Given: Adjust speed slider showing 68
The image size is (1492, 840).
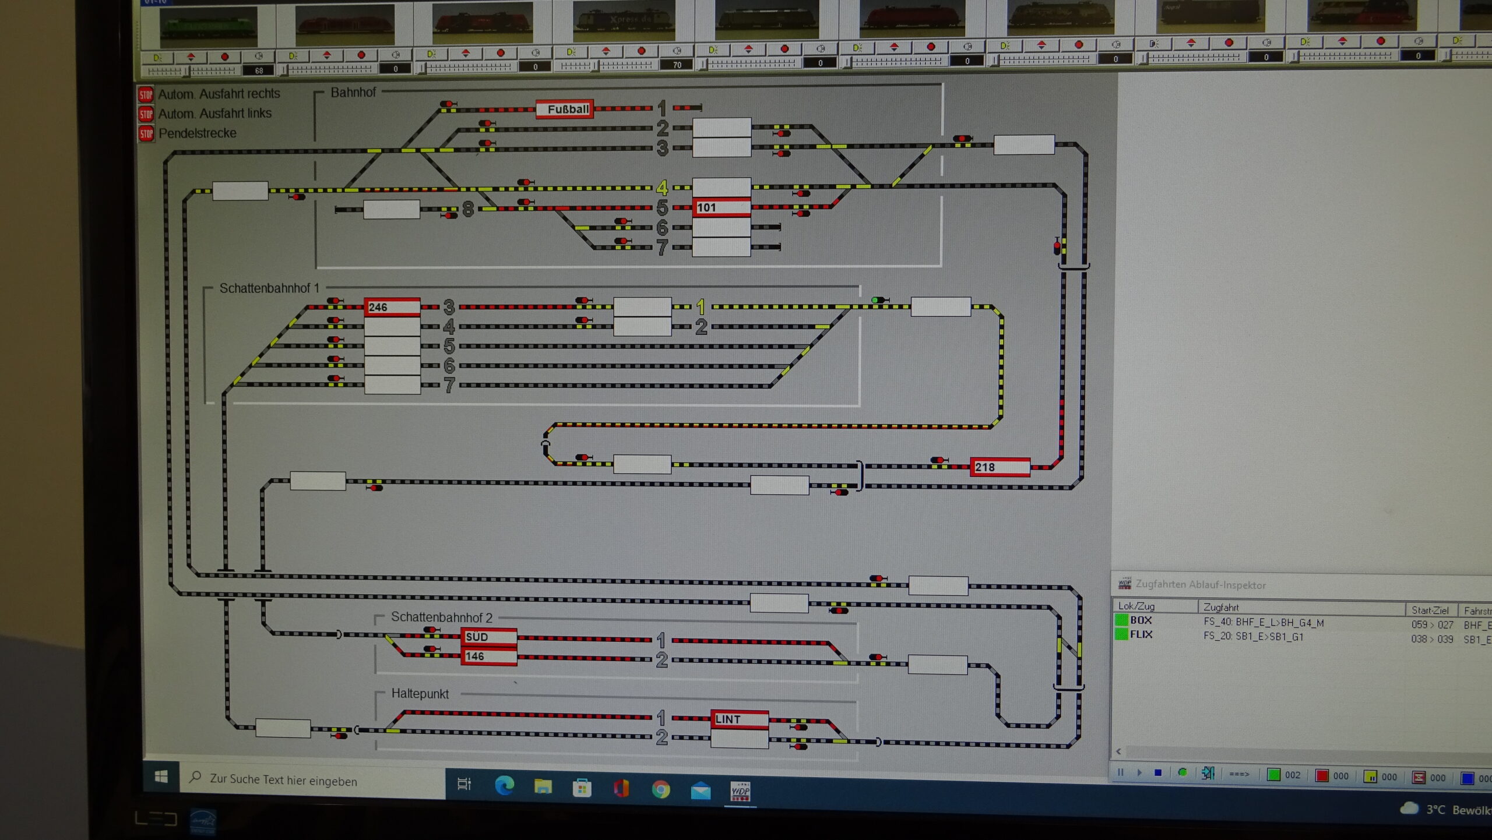Looking at the screenshot, I should click(x=192, y=71).
